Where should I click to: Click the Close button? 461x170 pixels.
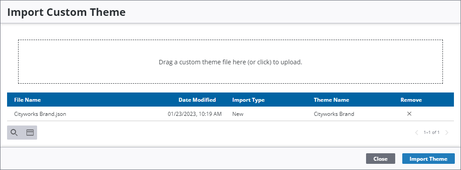(x=381, y=159)
